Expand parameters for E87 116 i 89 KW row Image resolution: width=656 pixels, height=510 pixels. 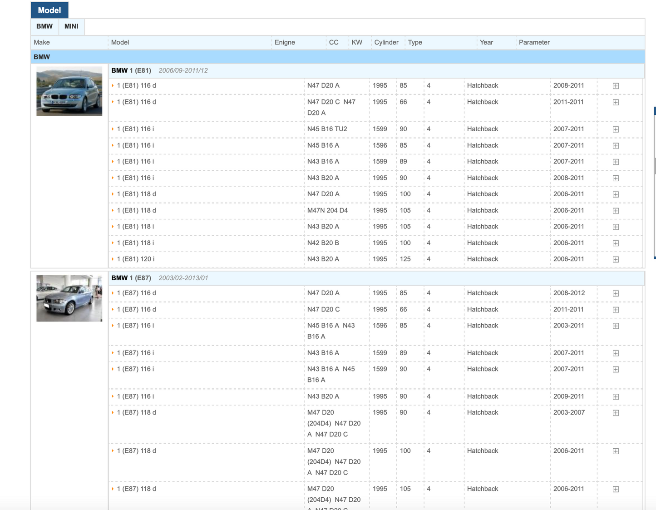click(x=616, y=353)
